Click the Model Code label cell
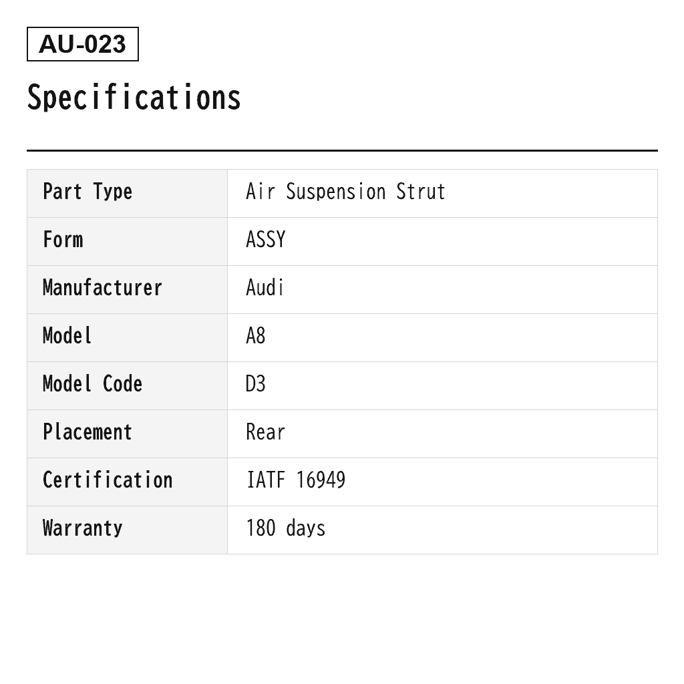 pyautogui.click(x=127, y=385)
